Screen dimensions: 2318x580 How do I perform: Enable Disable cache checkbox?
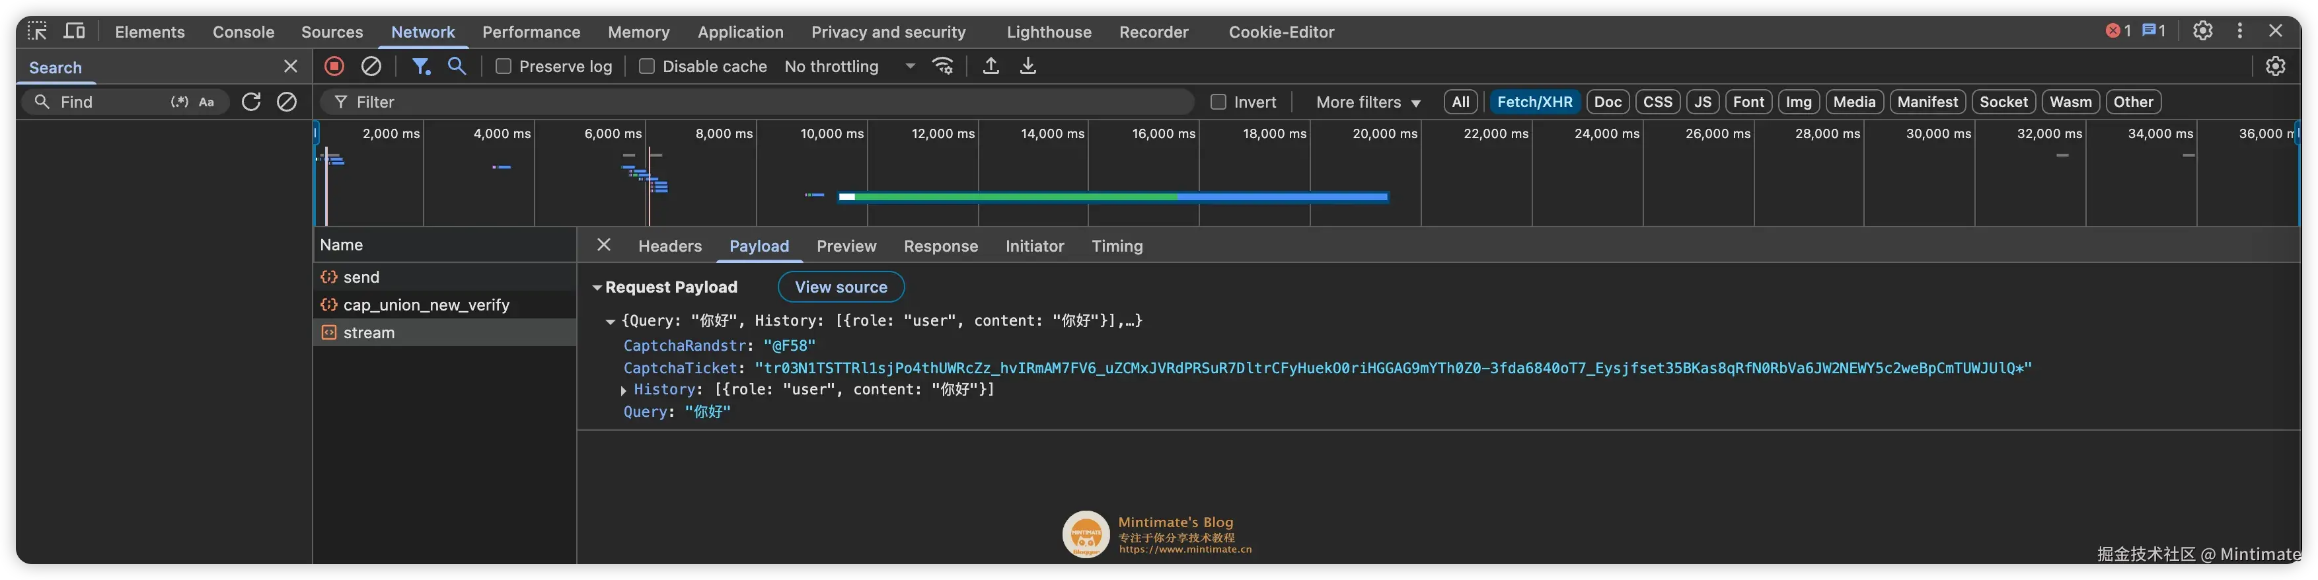coord(646,67)
